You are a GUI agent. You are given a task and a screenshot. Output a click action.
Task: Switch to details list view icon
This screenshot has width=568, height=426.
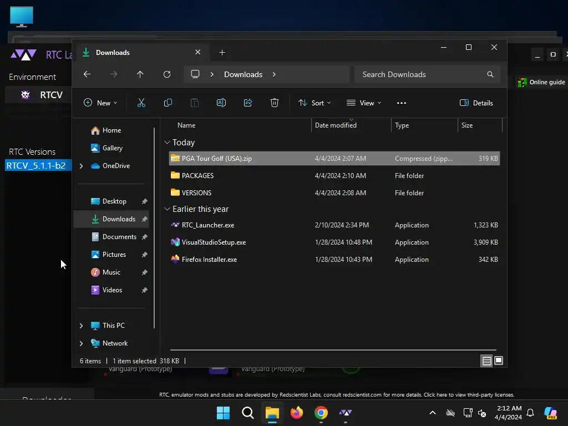coord(486,361)
